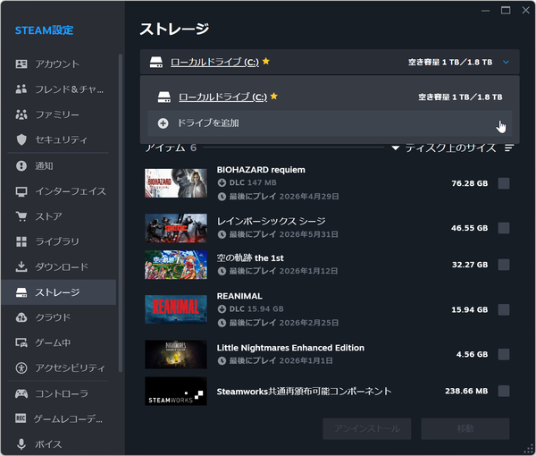The height and width of the screenshot is (456, 536).
Task: Click the title Little Nightmares Enhanced Edition
Action: click(290, 348)
